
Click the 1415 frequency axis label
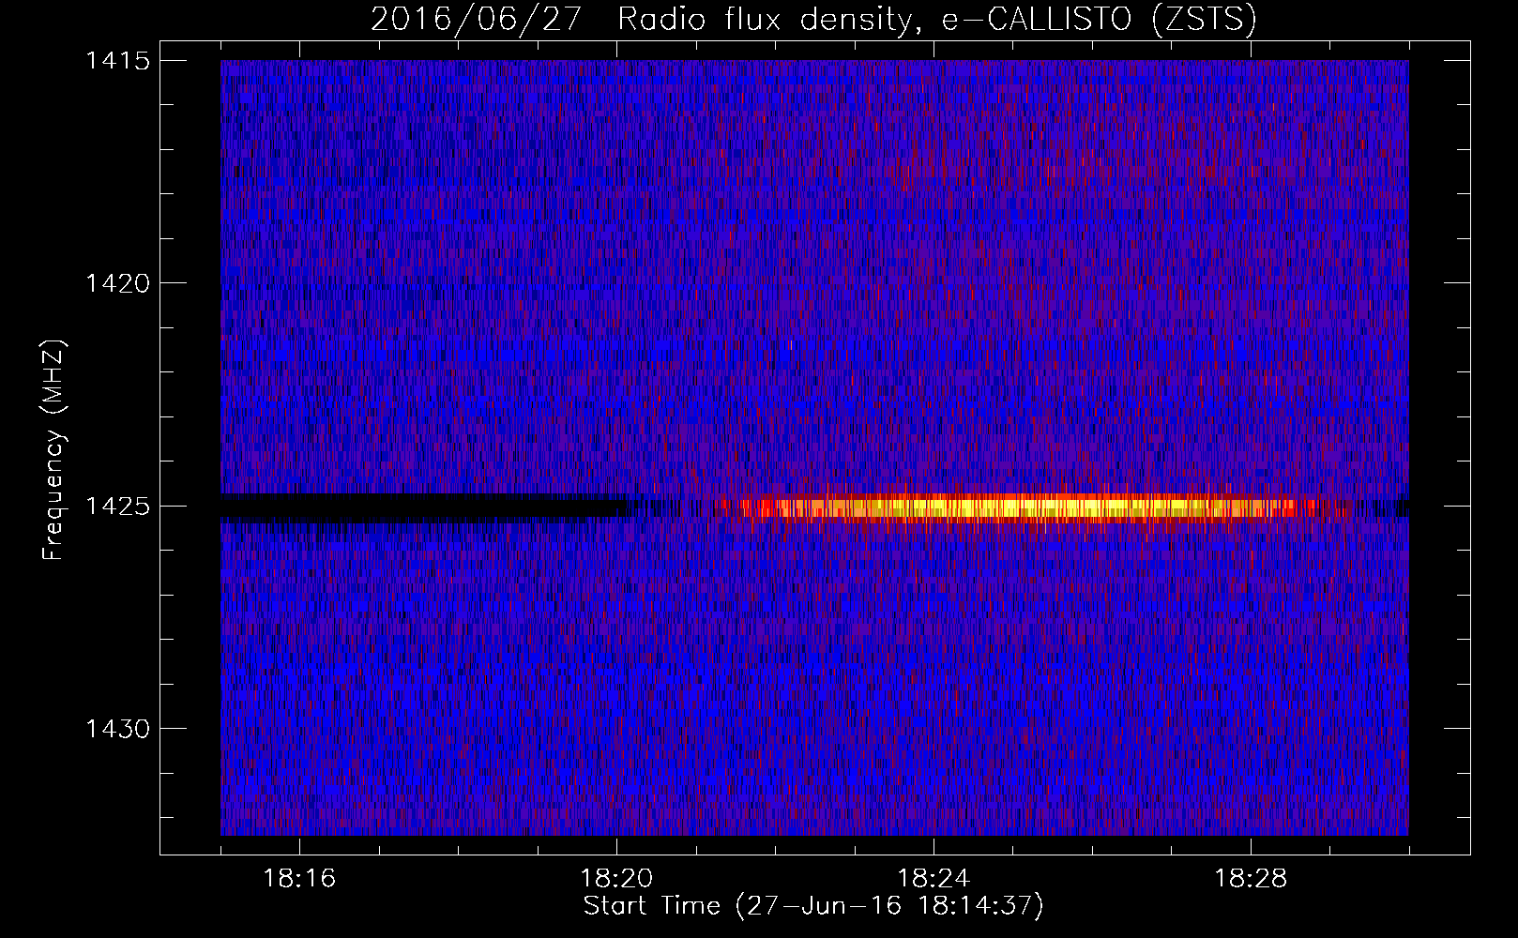117,61
